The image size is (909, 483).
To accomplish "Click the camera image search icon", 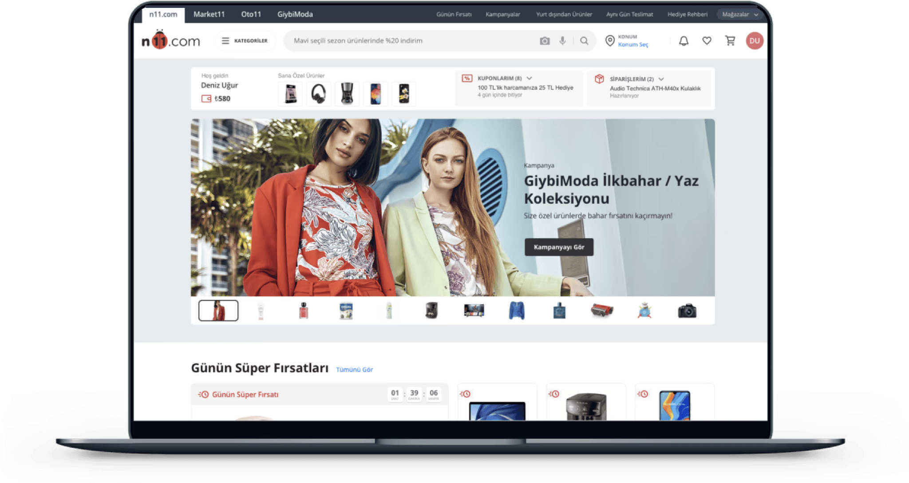I will pos(545,41).
